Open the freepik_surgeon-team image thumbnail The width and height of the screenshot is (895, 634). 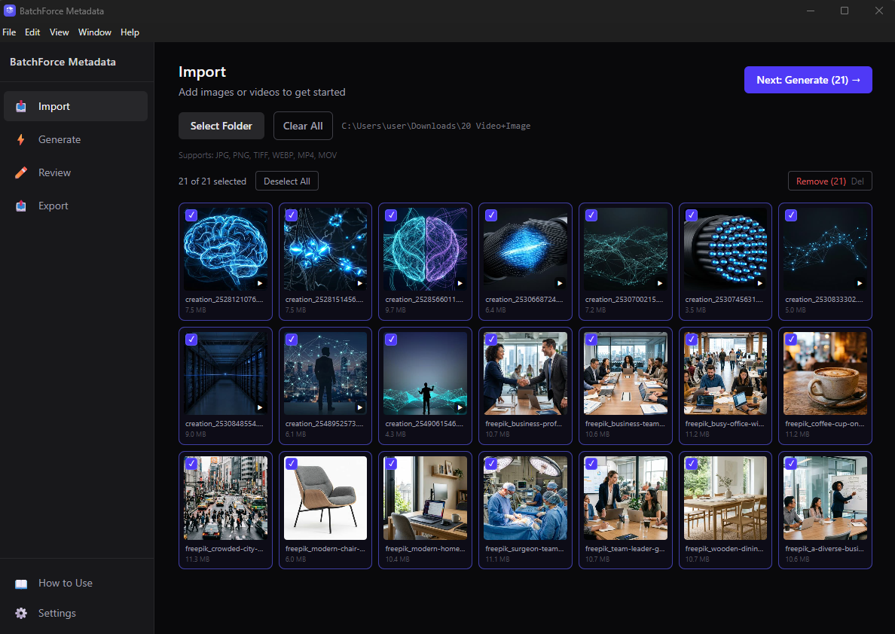pos(525,497)
